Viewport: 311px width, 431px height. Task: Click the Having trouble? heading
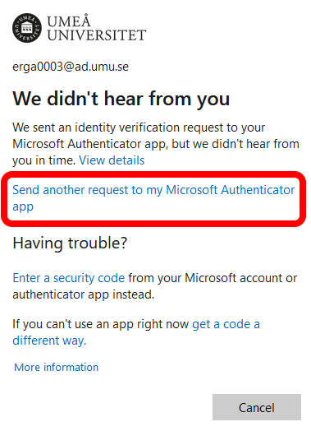pos(70,243)
